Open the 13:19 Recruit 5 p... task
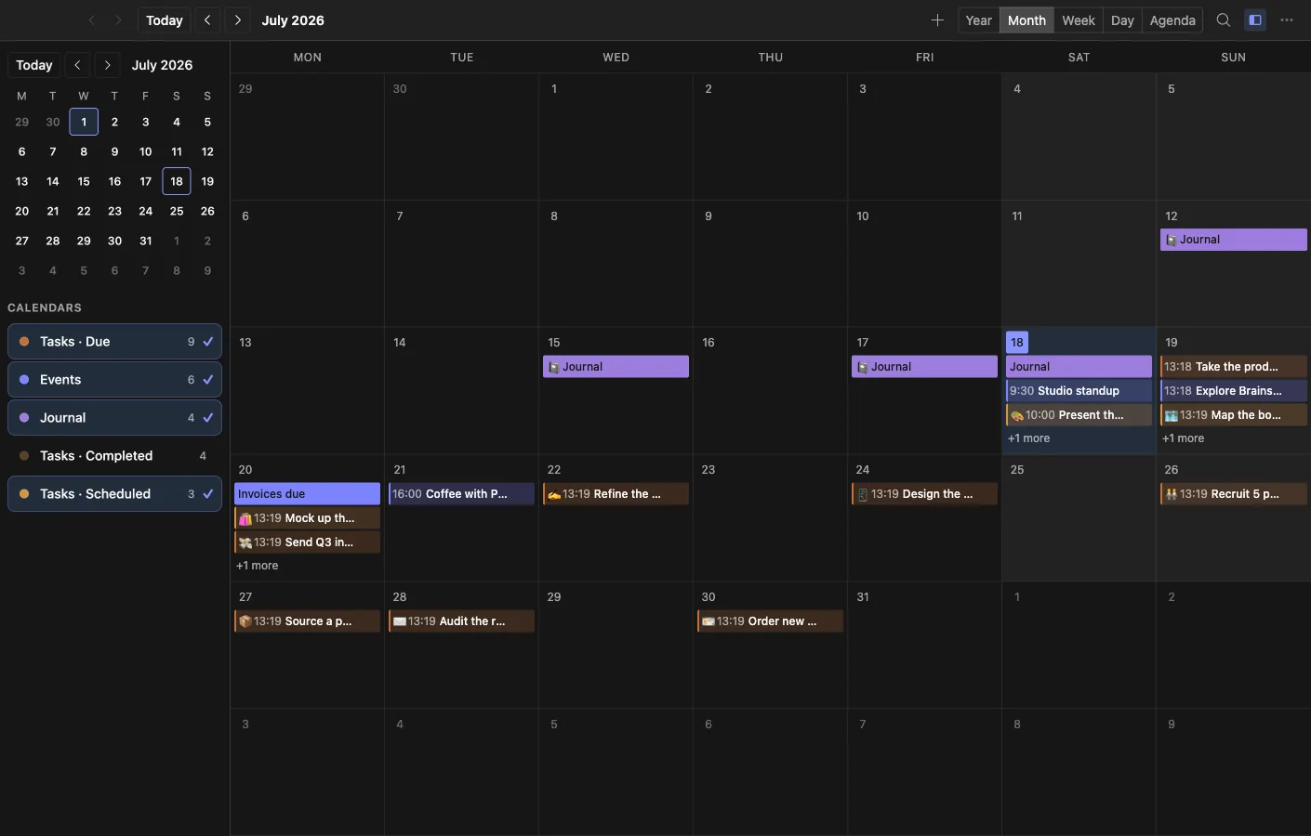Image resolution: width=1311 pixels, height=836 pixels. coord(1234,494)
